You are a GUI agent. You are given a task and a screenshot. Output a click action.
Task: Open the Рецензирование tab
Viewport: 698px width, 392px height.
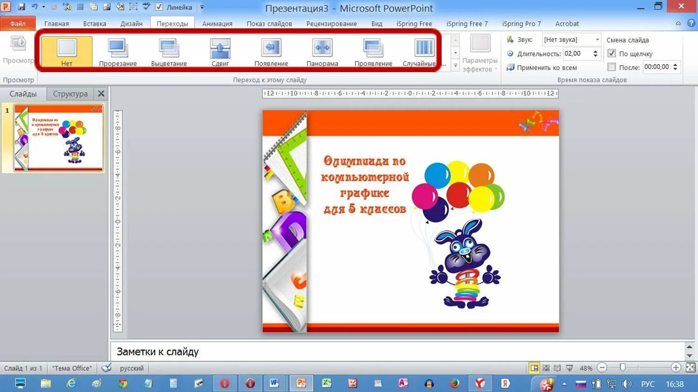(331, 23)
